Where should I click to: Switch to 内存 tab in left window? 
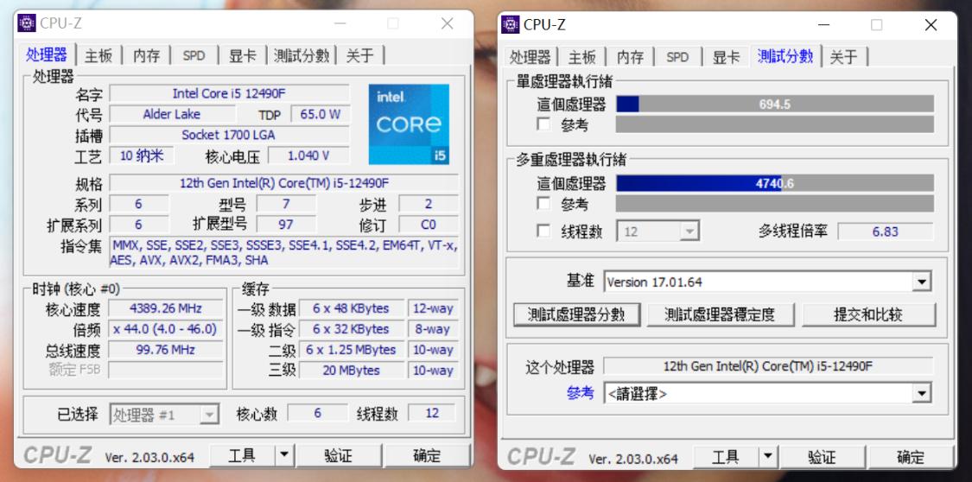146,56
